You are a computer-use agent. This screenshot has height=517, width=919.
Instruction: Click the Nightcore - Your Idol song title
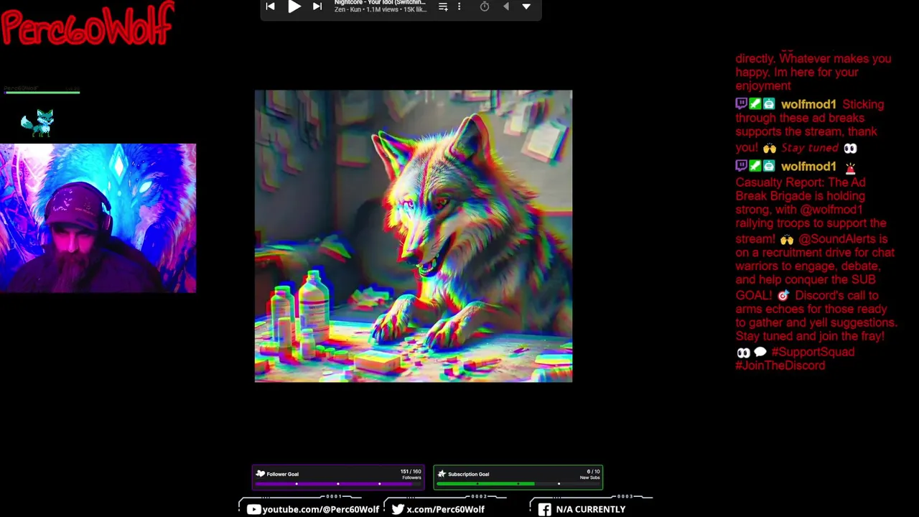pos(380,3)
